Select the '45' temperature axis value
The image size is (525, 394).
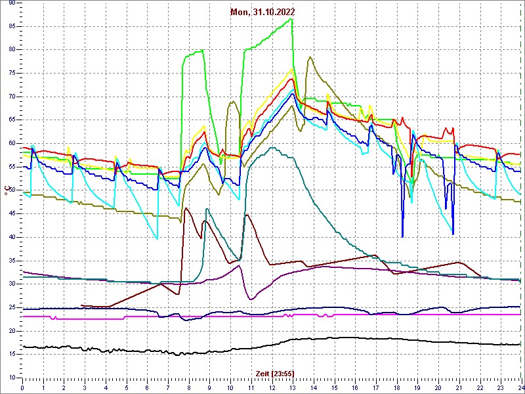12,214
